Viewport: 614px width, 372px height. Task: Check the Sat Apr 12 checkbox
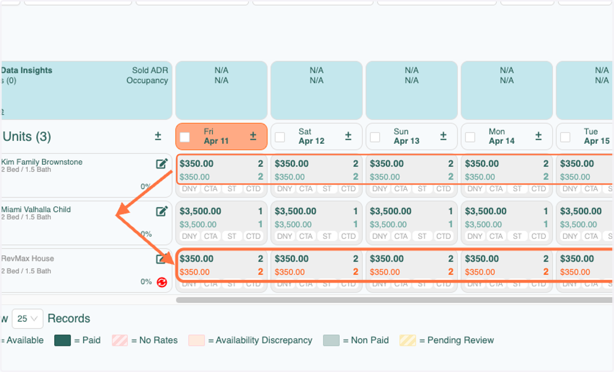point(280,137)
